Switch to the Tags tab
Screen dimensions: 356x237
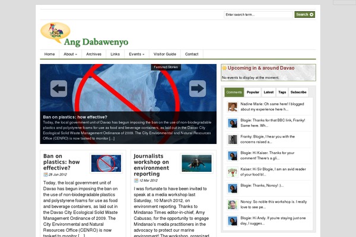tap(282, 92)
